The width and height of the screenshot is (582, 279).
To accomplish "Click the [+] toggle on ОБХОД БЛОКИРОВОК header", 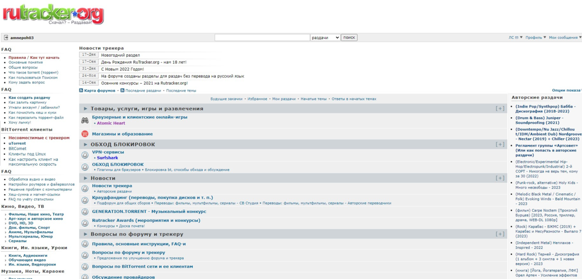I will tap(500, 144).
